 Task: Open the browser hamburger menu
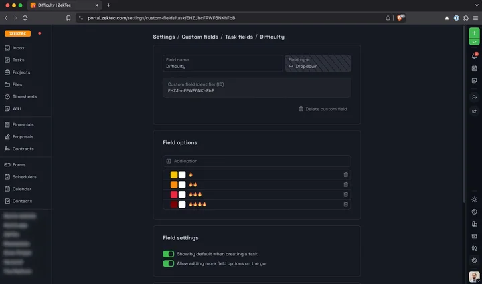click(x=475, y=18)
